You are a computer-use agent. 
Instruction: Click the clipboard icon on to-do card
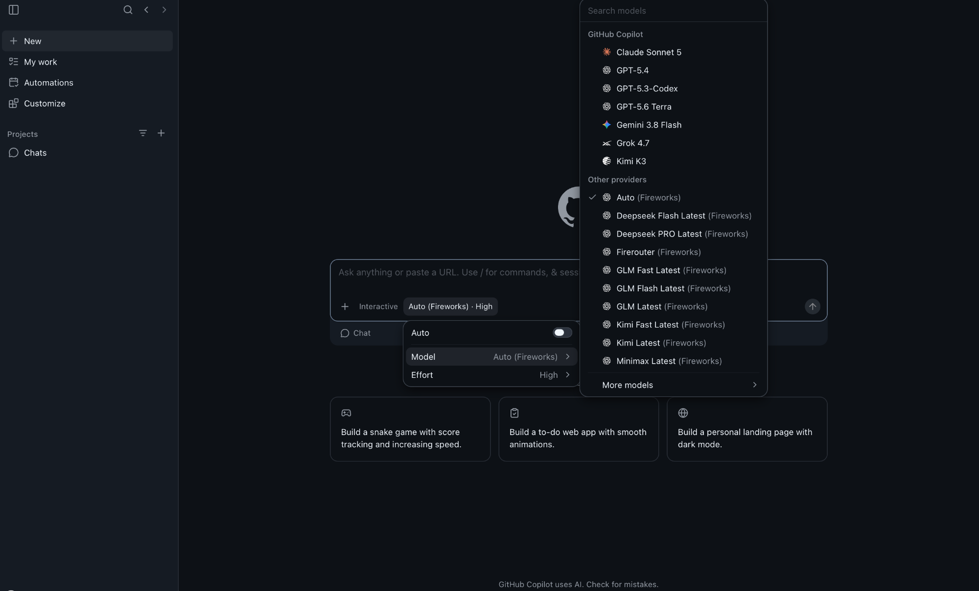pos(514,413)
